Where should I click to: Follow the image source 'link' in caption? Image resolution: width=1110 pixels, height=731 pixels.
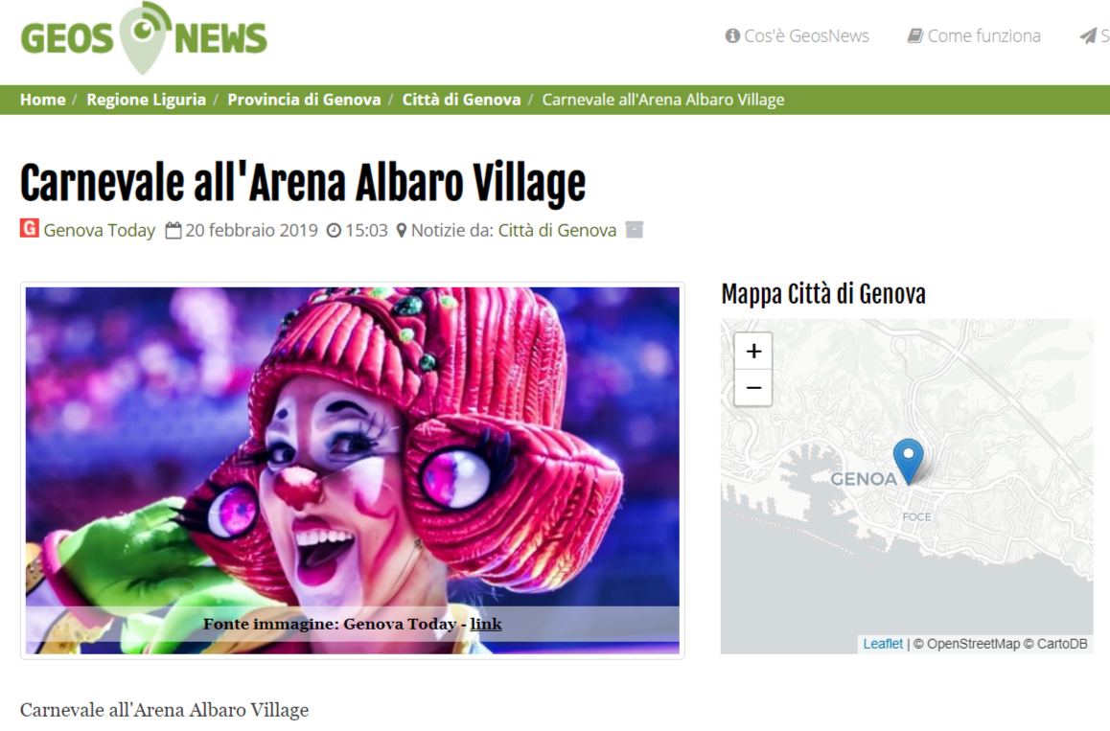pyautogui.click(x=486, y=624)
